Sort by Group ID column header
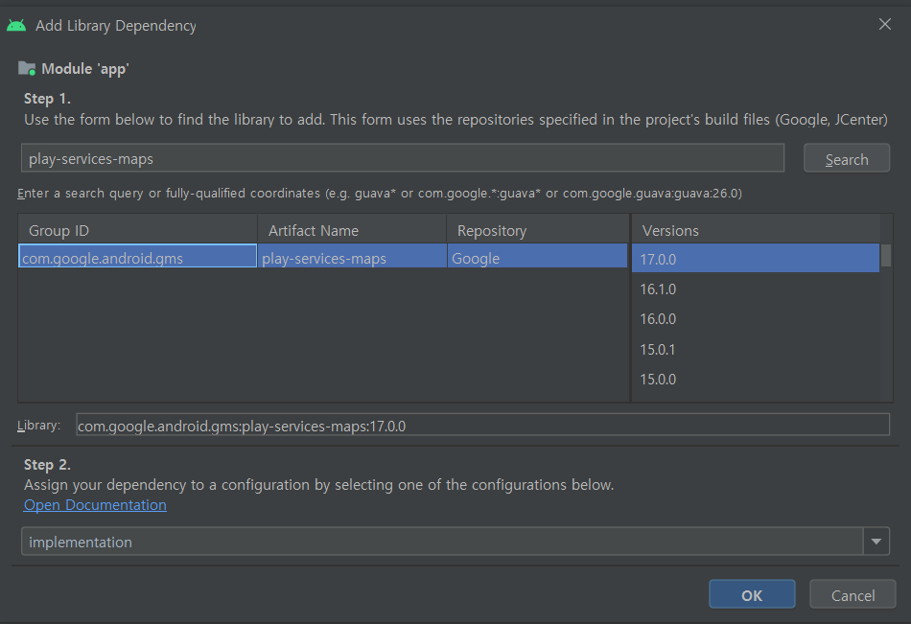This screenshot has width=911, height=624. tap(138, 230)
